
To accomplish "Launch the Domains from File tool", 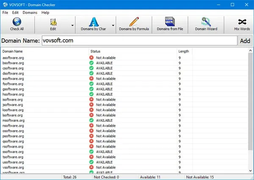I will coord(170,25).
